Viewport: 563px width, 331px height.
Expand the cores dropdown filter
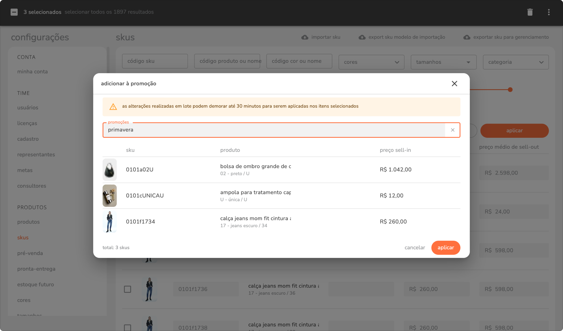pos(371,62)
